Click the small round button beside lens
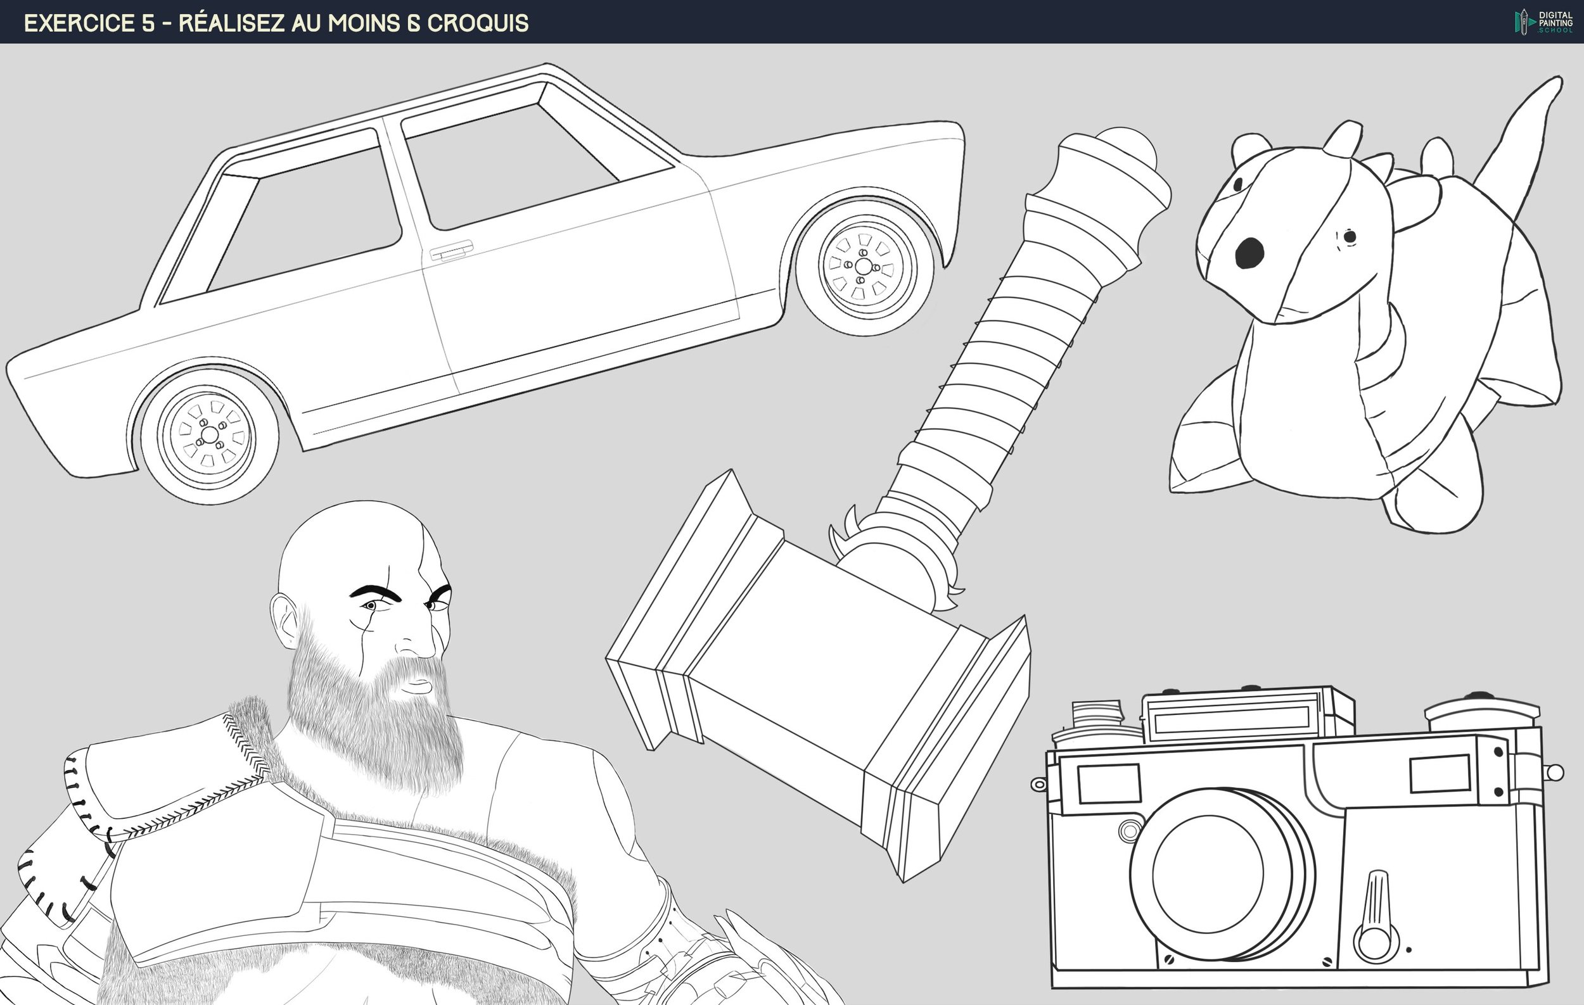Screen dimensions: 1584x1005 point(1130,831)
